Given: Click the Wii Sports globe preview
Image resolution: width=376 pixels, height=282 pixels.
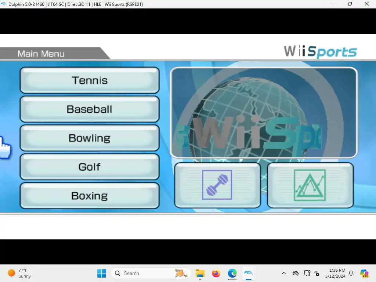Looking at the screenshot, I should (264, 112).
